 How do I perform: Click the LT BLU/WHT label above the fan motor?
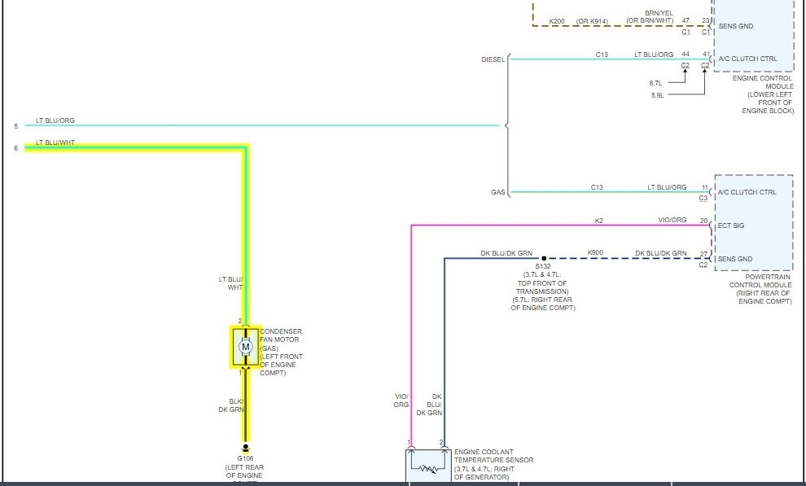[230, 283]
